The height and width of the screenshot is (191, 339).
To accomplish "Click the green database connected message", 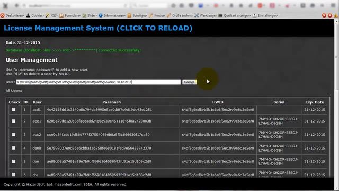I will coord(73,50).
